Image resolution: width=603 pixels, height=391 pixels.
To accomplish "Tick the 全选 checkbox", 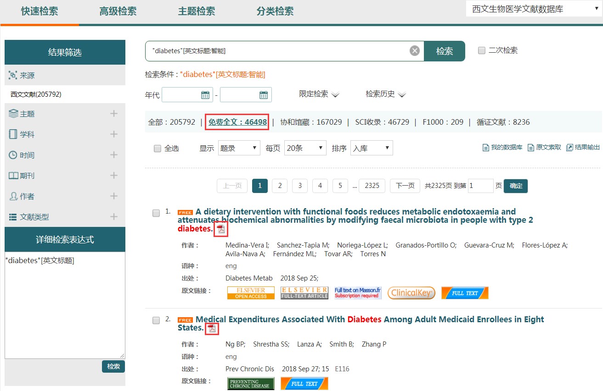I will click(x=158, y=149).
